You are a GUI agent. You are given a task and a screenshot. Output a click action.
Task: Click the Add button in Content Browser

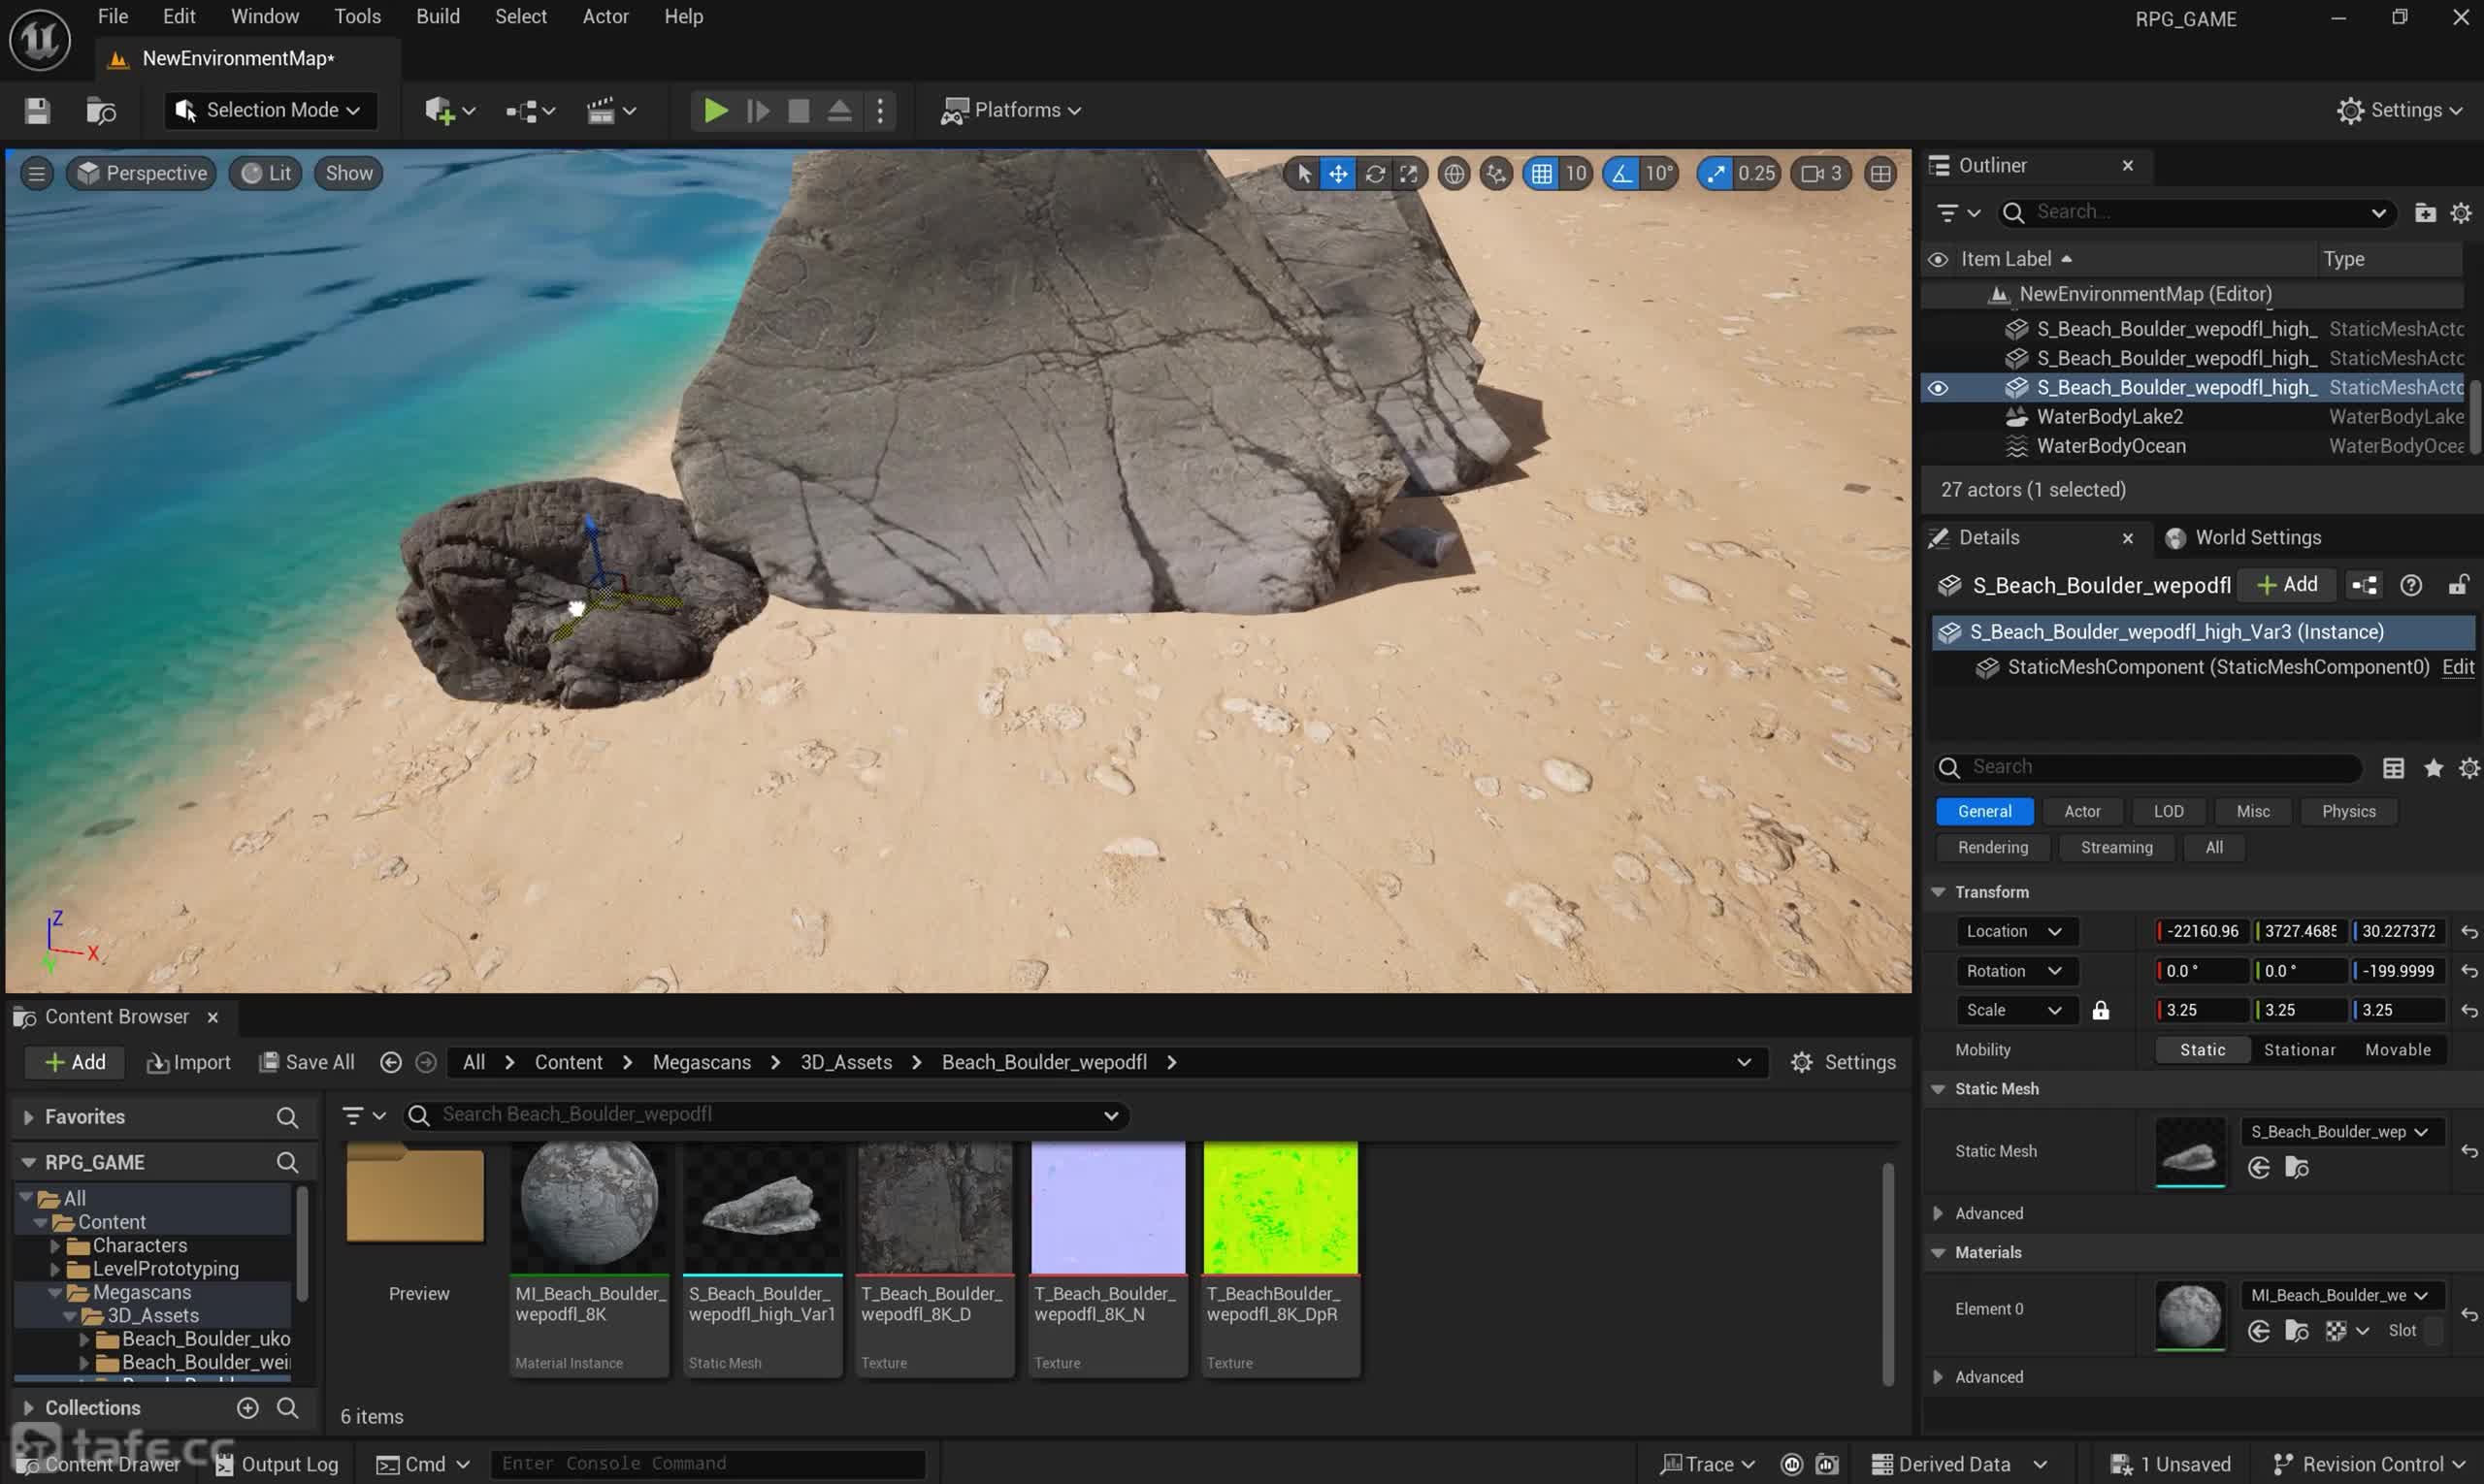(75, 1062)
